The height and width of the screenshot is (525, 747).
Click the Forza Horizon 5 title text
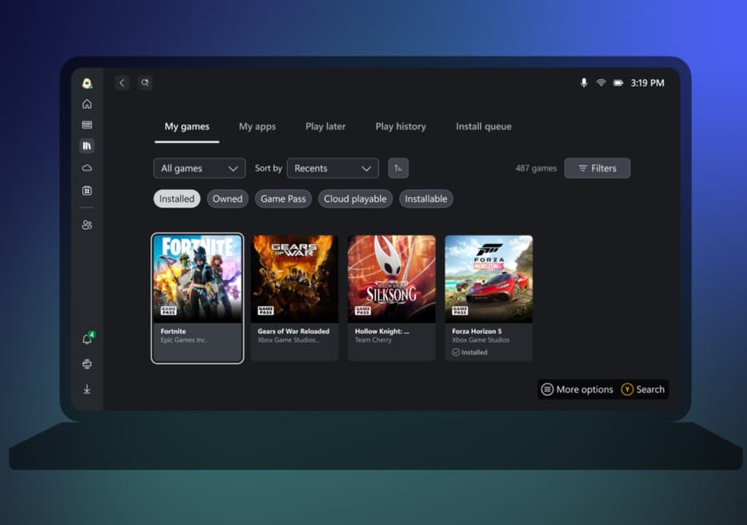(x=477, y=331)
